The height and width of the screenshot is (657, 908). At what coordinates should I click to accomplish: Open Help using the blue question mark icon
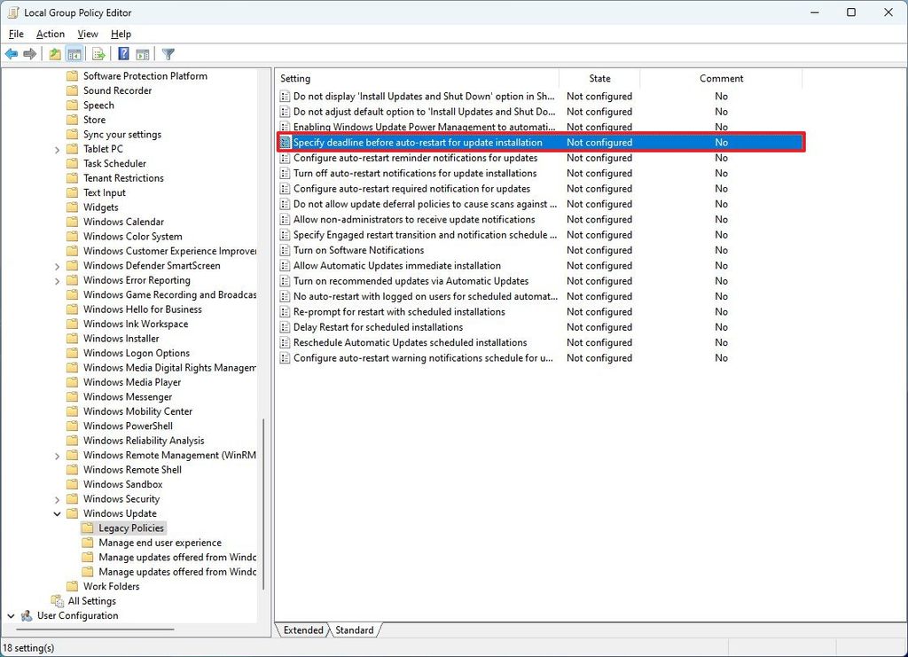tap(122, 53)
